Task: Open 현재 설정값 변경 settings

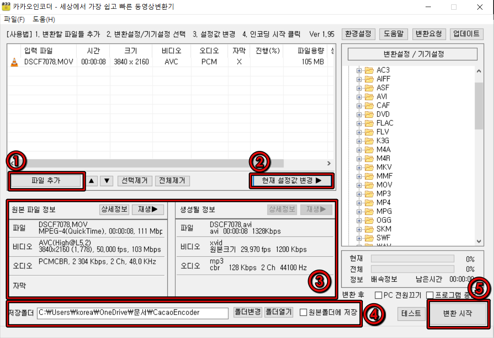Action: pyautogui.click(x=291, y=180)
